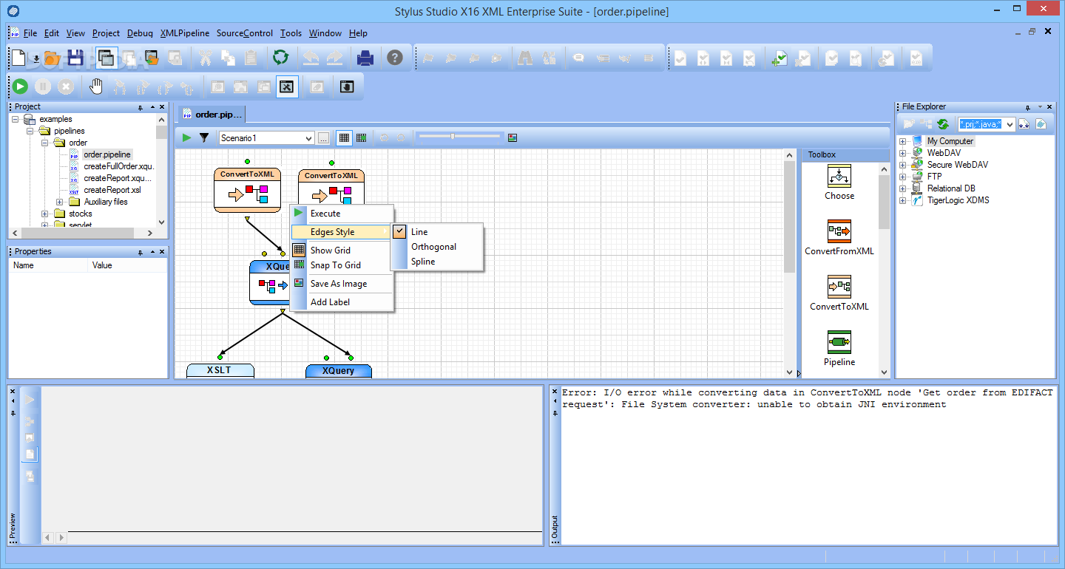Open the Tools menu
The image size is (1065, 569).
(x=291, y=33)
